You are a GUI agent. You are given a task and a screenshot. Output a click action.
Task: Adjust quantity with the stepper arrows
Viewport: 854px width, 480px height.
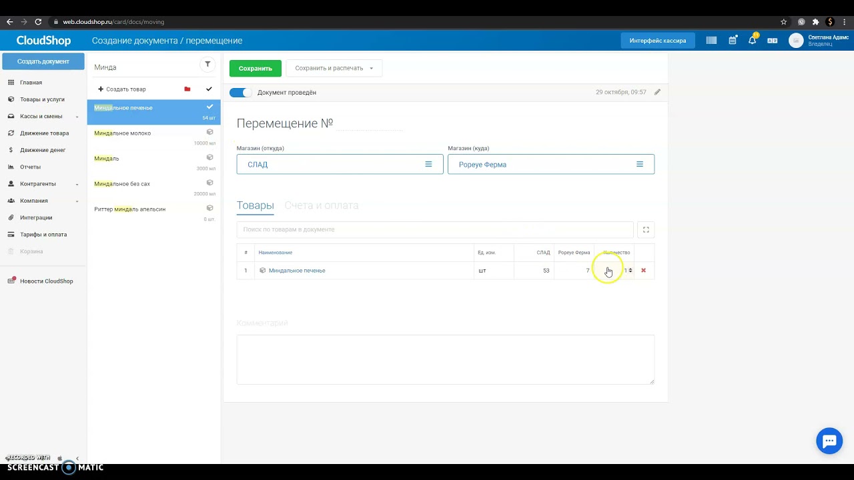630,271
